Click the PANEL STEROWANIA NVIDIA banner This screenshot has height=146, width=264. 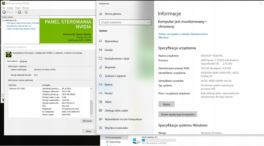coord(66,31)
